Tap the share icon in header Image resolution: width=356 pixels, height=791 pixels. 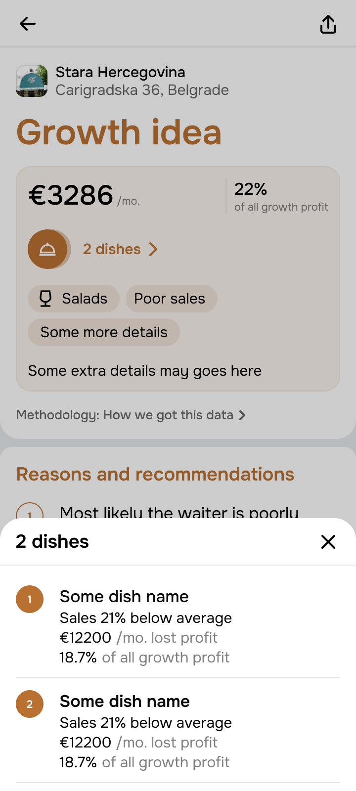(328, 24)
